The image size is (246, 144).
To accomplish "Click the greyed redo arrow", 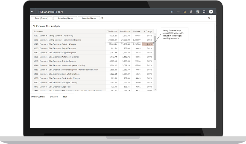I will (178, 12).
